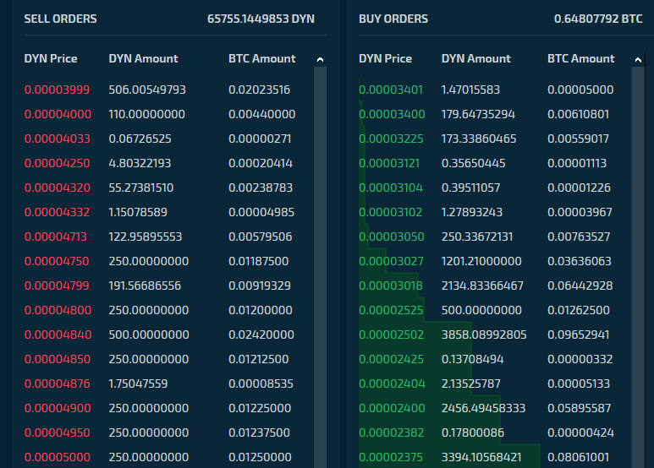
Task: Sort sell orders by DYN Amount header
Action: click(143, 58)
